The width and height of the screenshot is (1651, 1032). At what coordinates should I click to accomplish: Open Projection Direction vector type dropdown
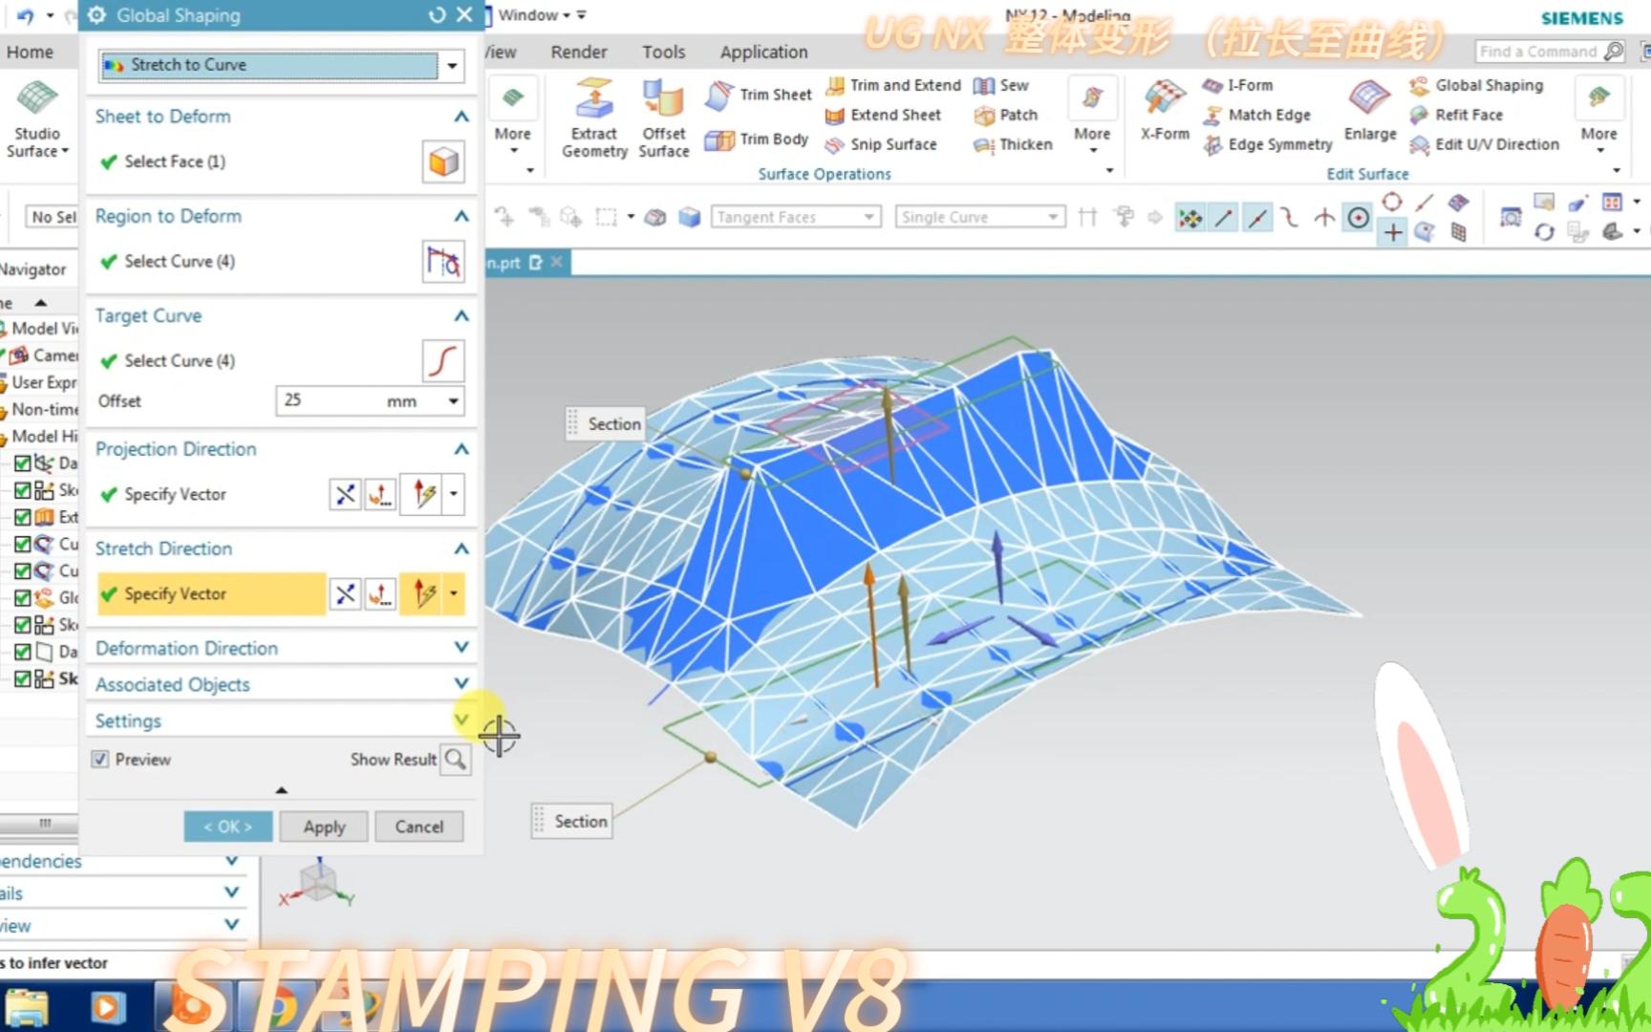tap(454, 494)
